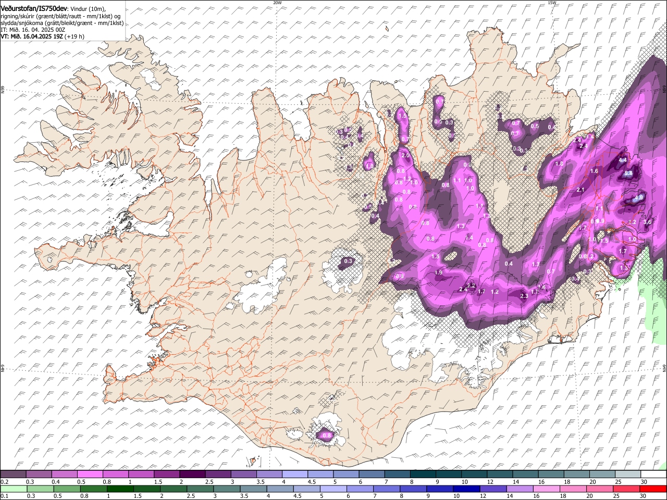
Task: Click the darkest purple snow swatch between 2 and 2.5
Action: pyautogui.click(x=192, y=474)
